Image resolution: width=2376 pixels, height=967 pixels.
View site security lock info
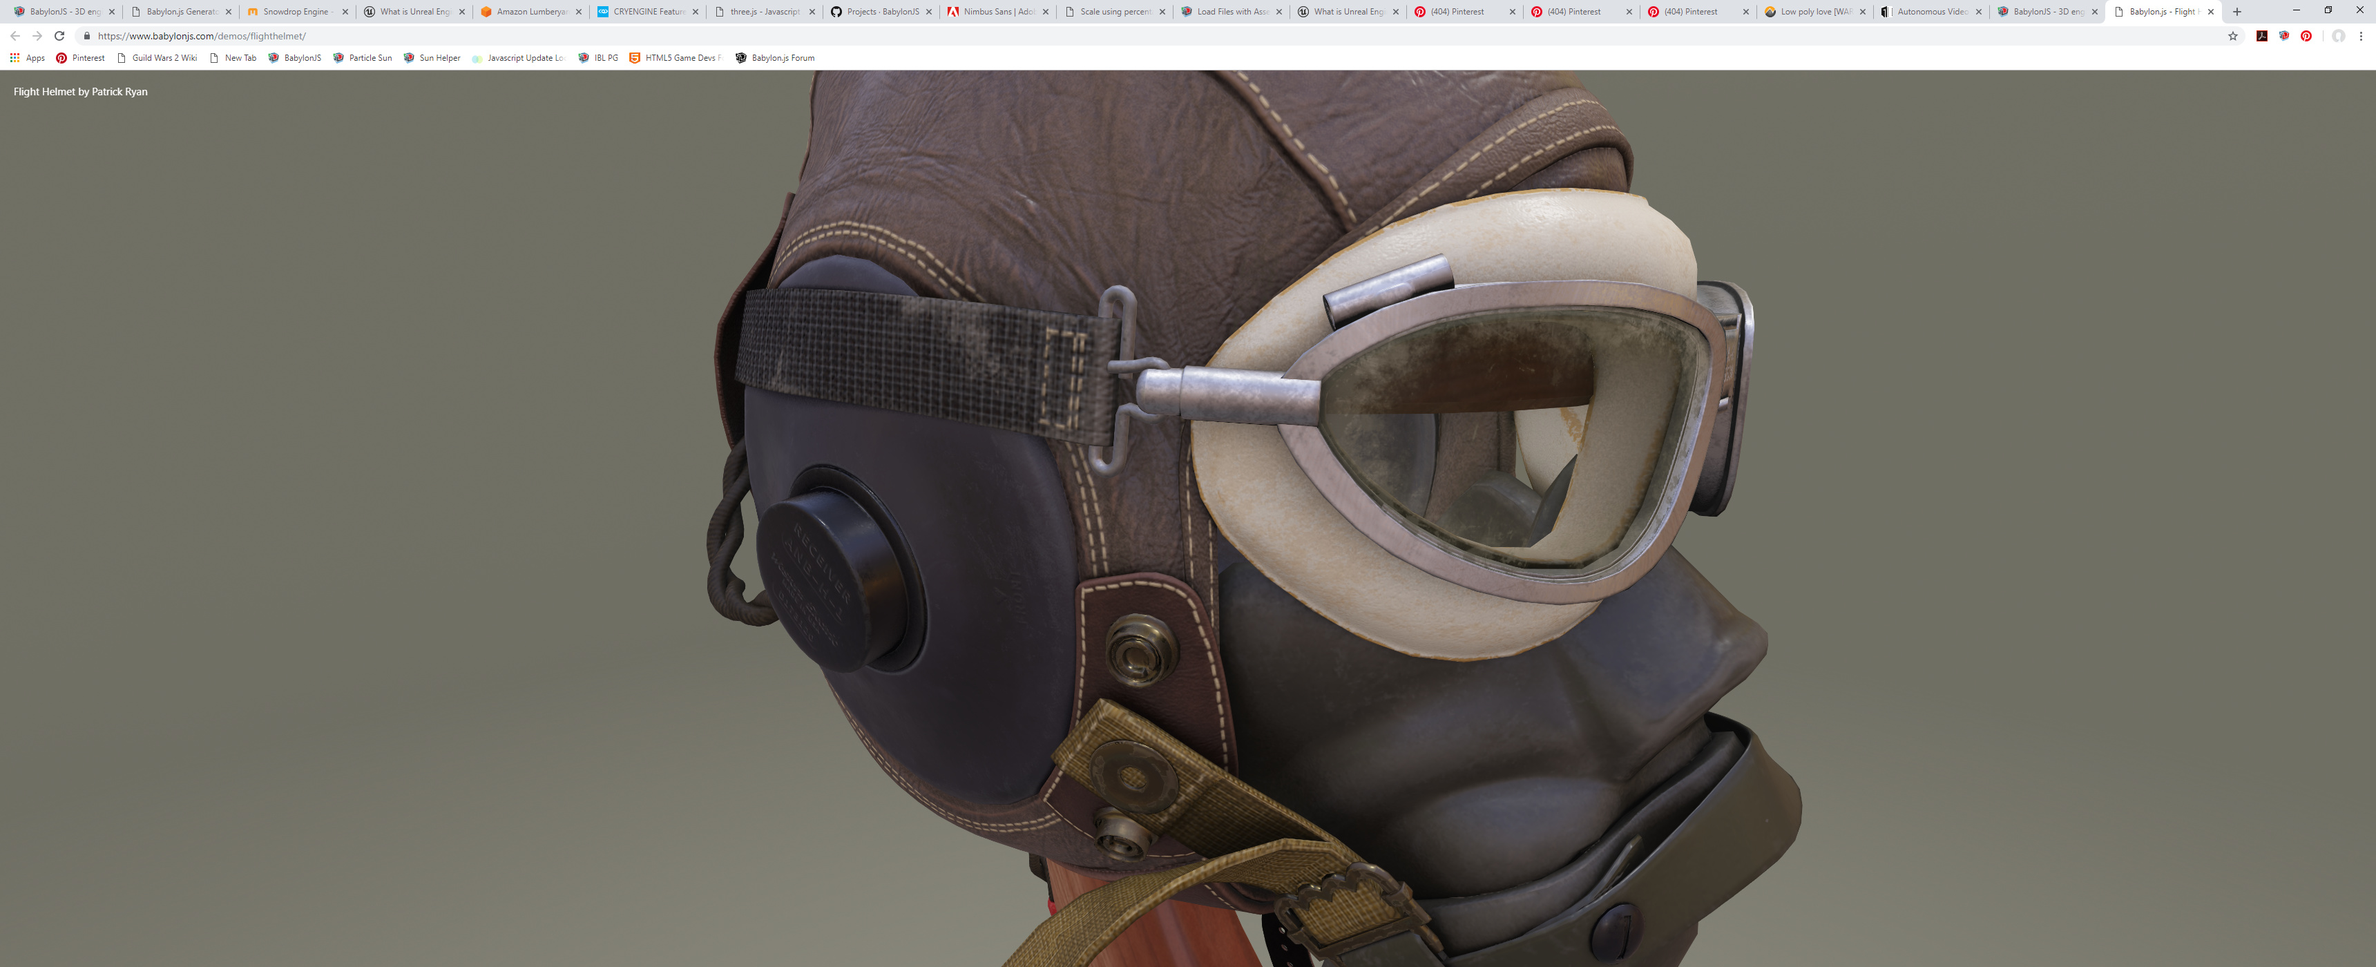tap(87, 36)
